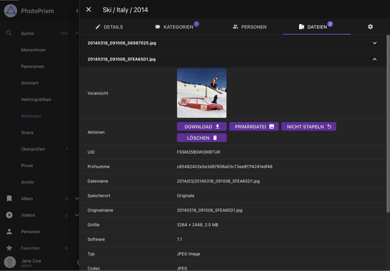390x271 pixels.
Task: Open Panoramen in the sidebar
Action: [33, 66]
